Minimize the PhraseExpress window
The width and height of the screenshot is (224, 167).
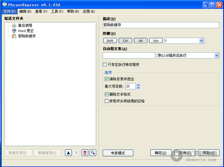[x=206, y=5]
